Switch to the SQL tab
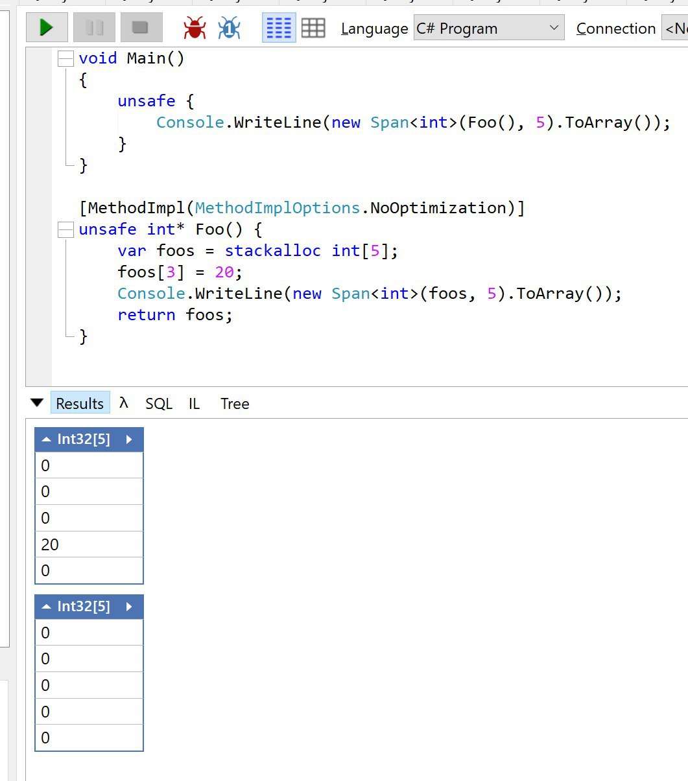The image size is (688, 781). pos(159,404)
